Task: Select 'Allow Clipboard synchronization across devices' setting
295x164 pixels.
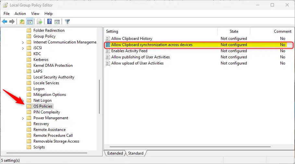Action: click(152, 45)
